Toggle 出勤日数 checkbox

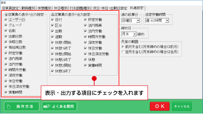click(x=6, y=36)
